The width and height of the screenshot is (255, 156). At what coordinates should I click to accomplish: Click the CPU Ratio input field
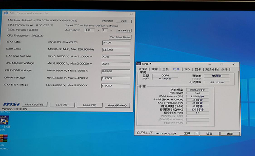116,43
